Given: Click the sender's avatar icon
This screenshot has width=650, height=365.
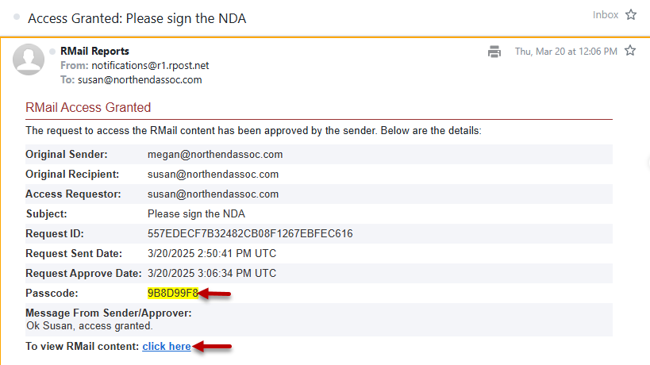Looking at the screenshot, I should (x=30, y=61).
